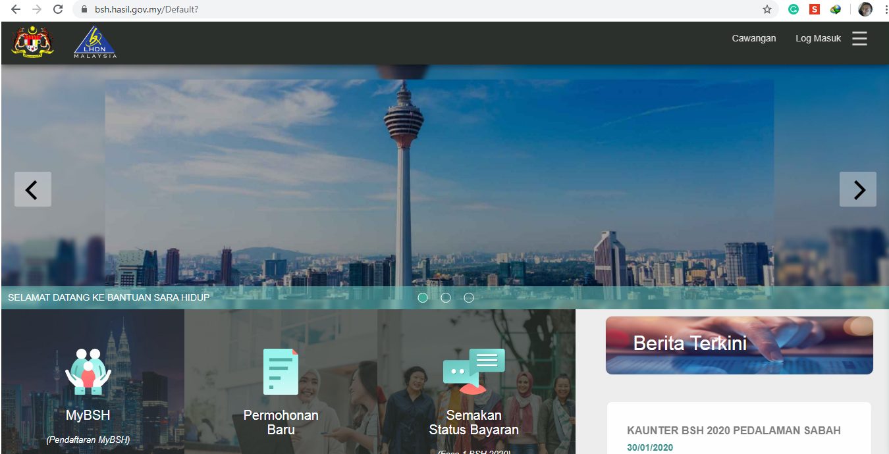Open the Grammarly extension icon
This screenshot has height=454, width=889.
coord(794,9)
